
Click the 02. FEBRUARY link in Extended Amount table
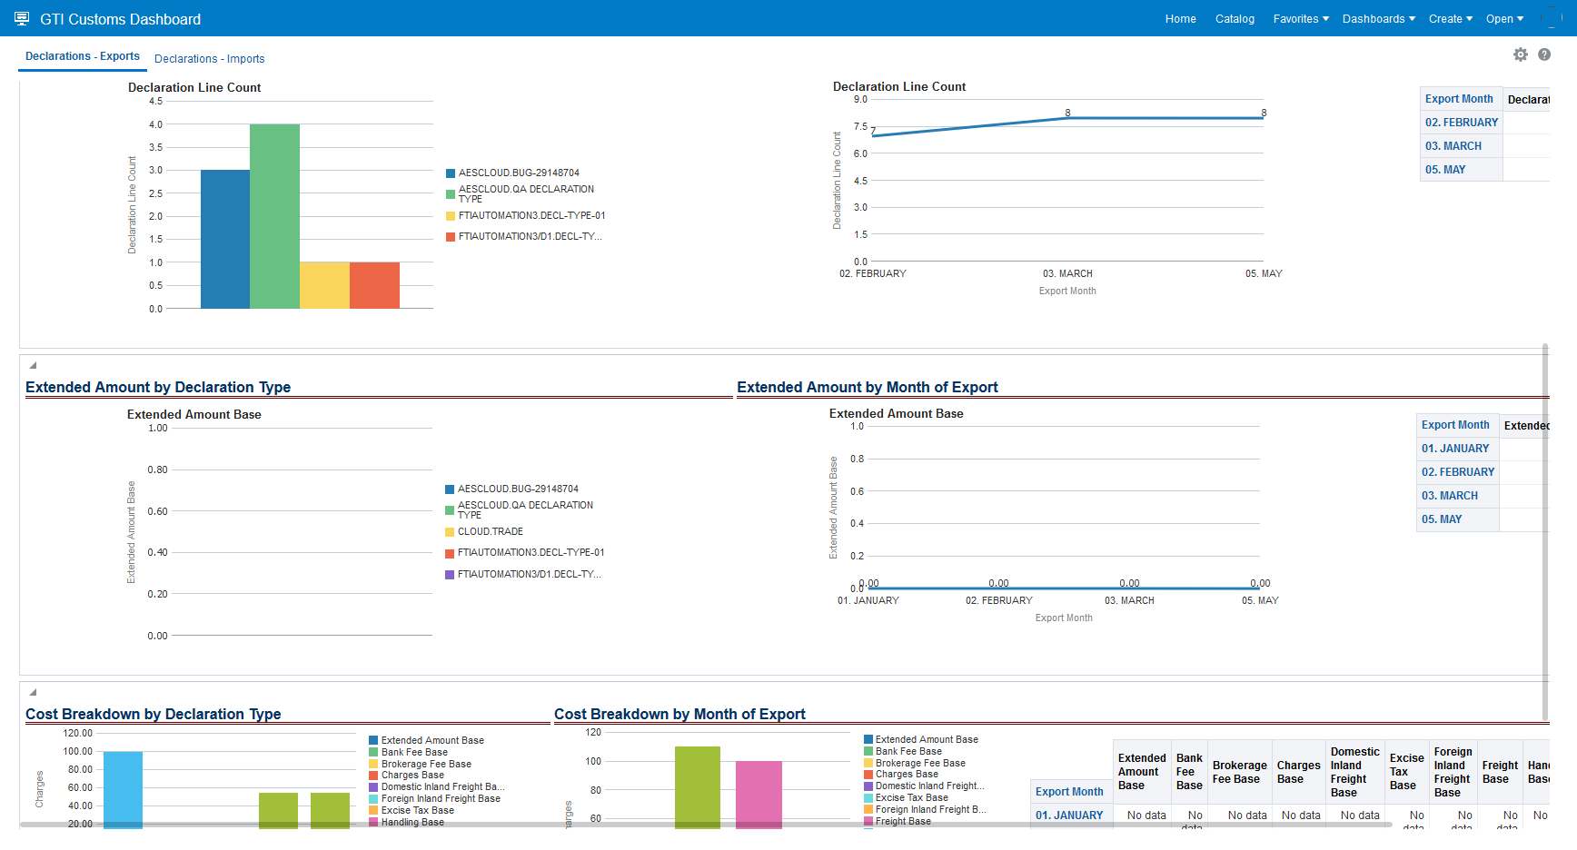1458,472
